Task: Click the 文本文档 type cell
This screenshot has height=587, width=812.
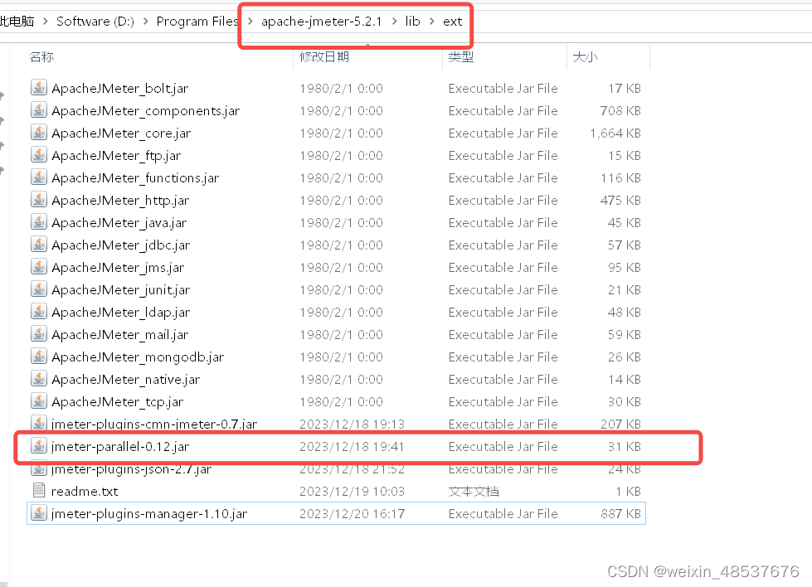Action: click(x=474, y=491)
